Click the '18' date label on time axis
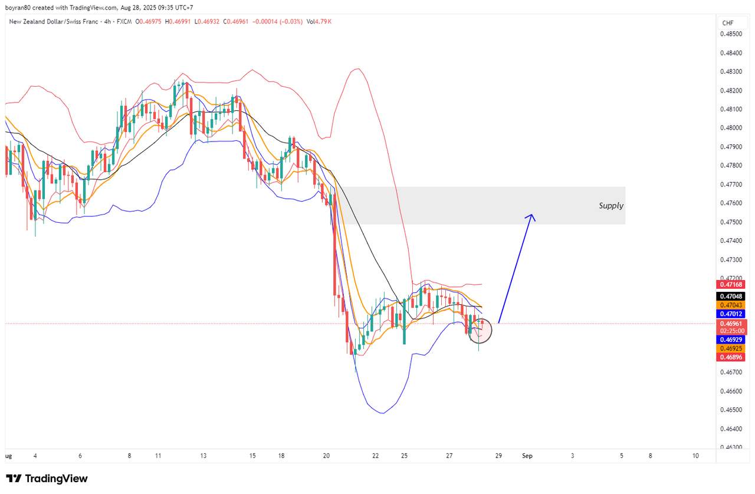The image size is (755, 494). 281,456
